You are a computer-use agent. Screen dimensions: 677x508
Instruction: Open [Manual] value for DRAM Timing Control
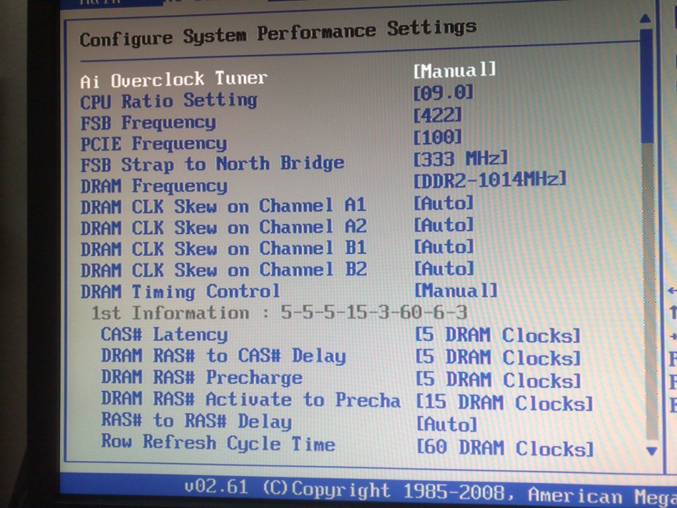tap(456, 290)
